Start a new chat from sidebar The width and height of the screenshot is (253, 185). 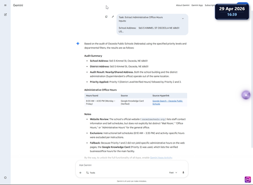(5, 15)
